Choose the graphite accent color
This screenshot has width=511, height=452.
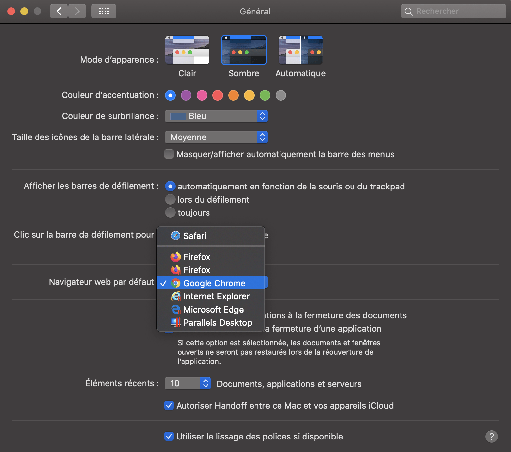(281, 95)
